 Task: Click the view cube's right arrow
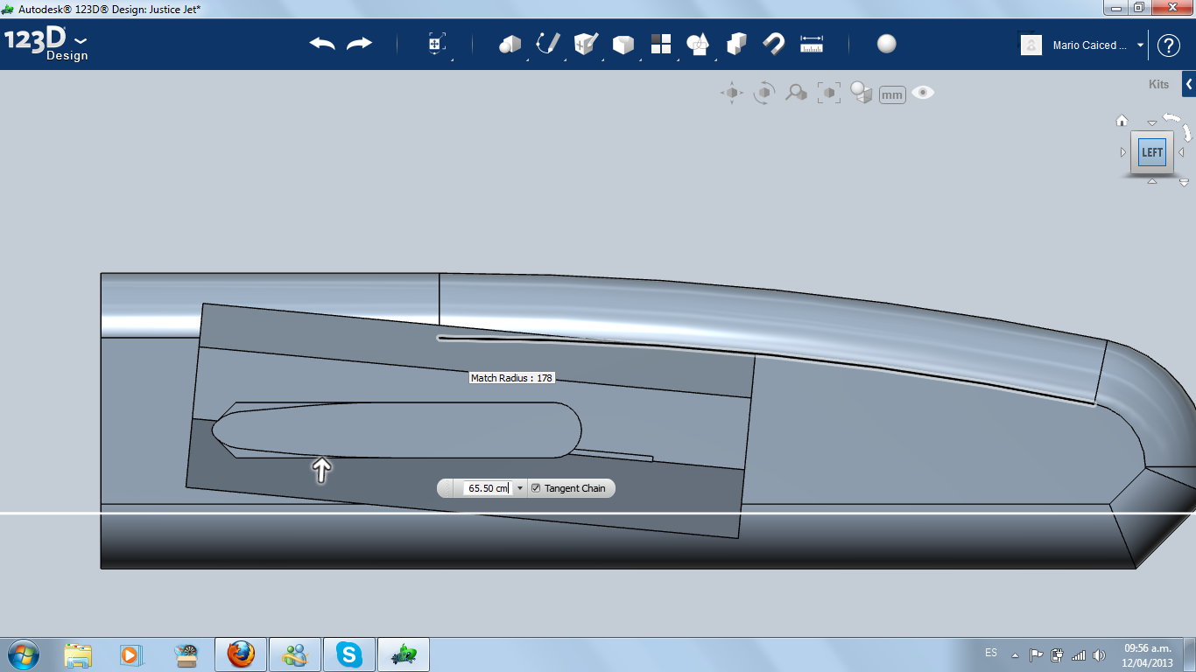(1181, 152)
